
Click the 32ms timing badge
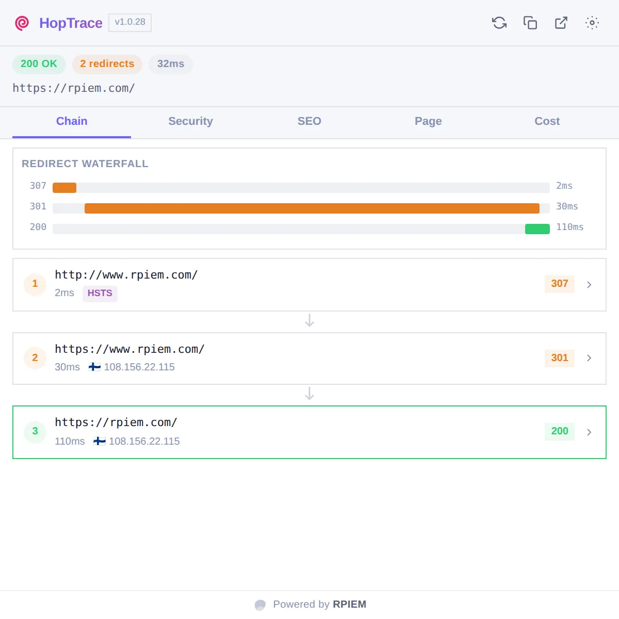[x=171, y=64]
